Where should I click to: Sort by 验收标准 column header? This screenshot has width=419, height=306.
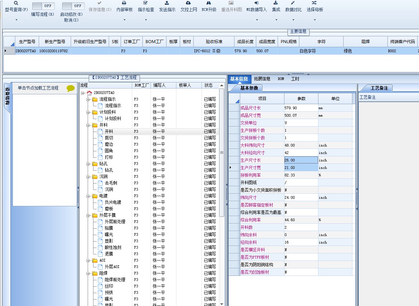tap(214, 42)
